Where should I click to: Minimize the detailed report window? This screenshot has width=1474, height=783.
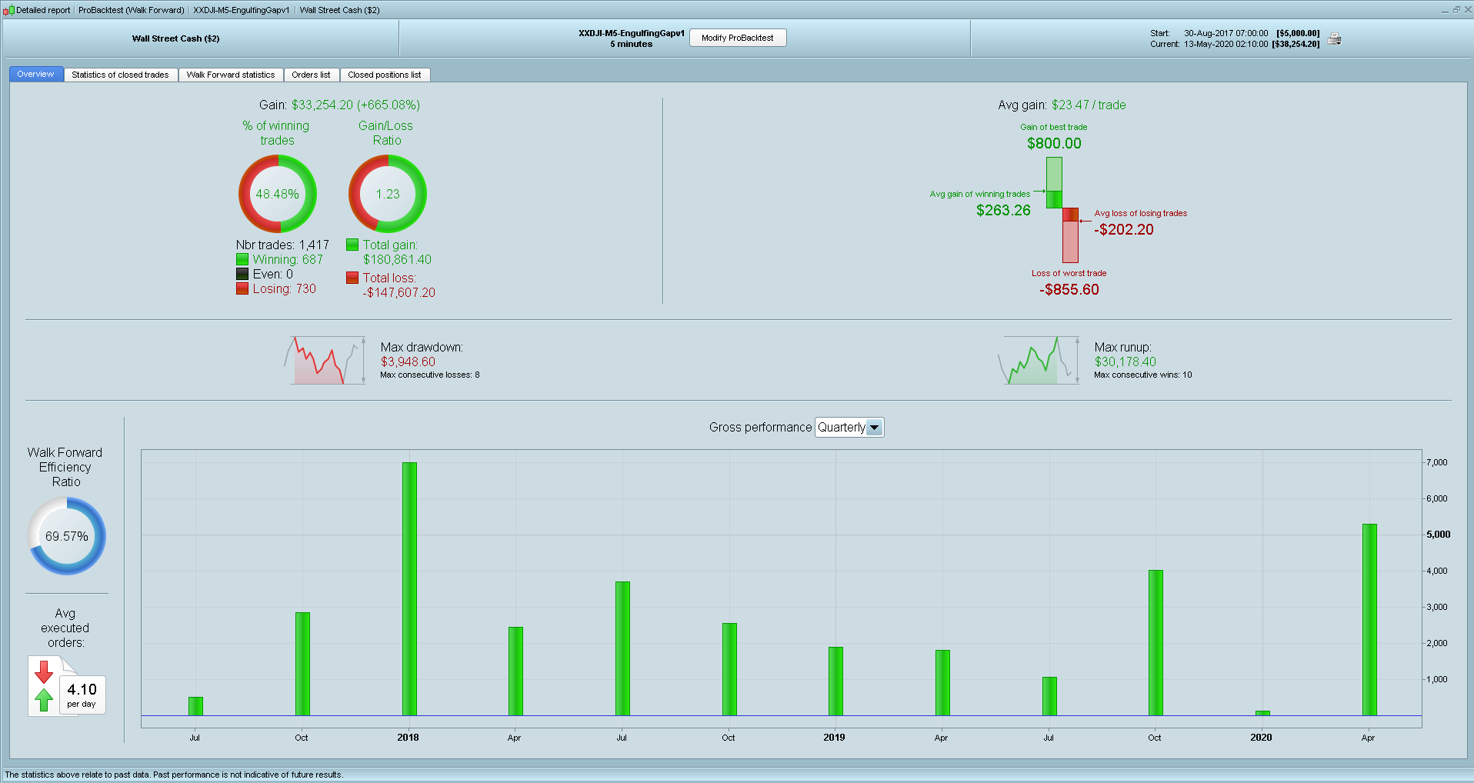[x=1445, y=10]
